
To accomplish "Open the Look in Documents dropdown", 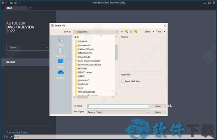I will [96, 32].
